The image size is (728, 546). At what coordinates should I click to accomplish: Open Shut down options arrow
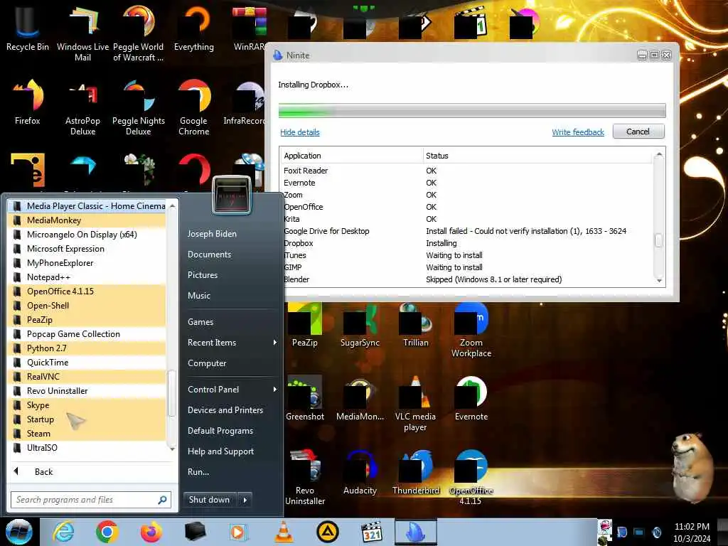click(x=245, y=500)
